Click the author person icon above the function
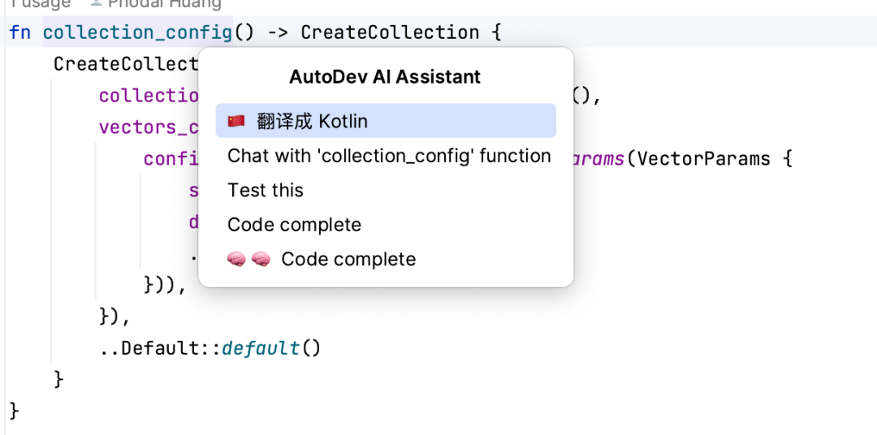This screenshot has height=435, width=877. click(96, 4)
